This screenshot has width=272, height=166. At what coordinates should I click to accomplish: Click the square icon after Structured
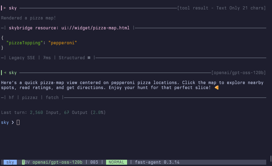pyautogui.click(x=89, y=58)
